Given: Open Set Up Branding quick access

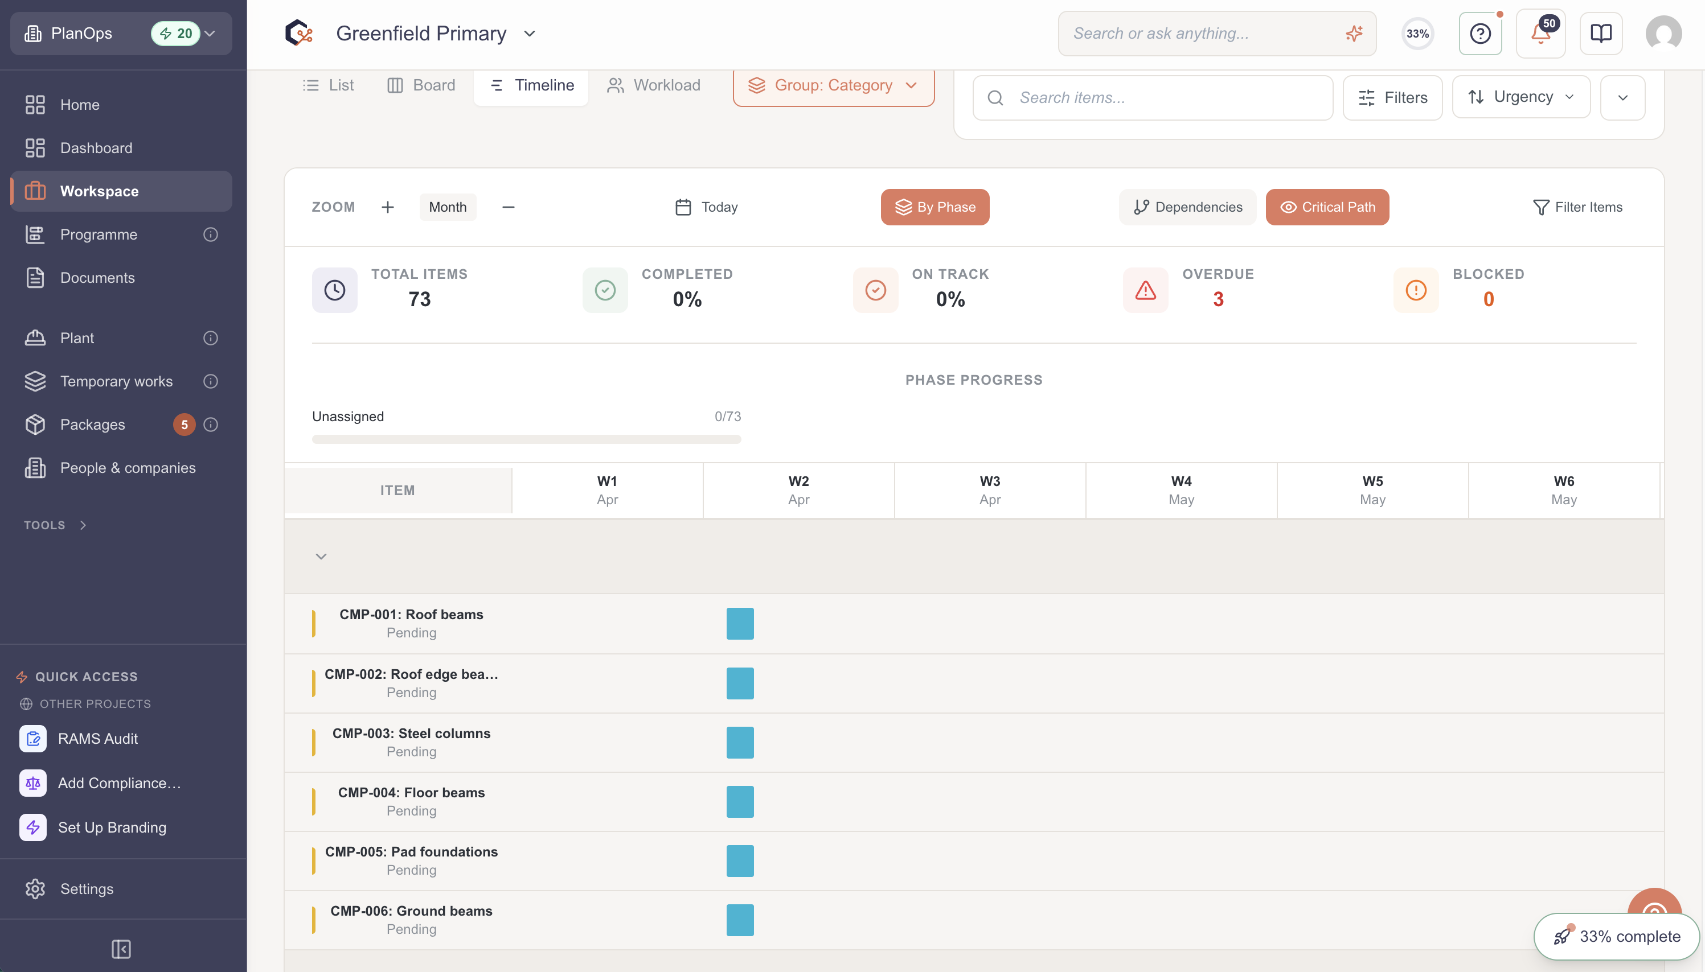Looking at the screenshot, I should click(121, 827).
